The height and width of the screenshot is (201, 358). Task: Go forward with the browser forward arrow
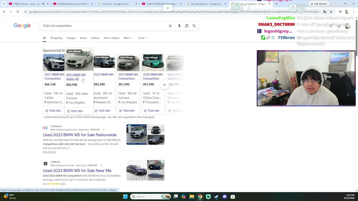11,12
